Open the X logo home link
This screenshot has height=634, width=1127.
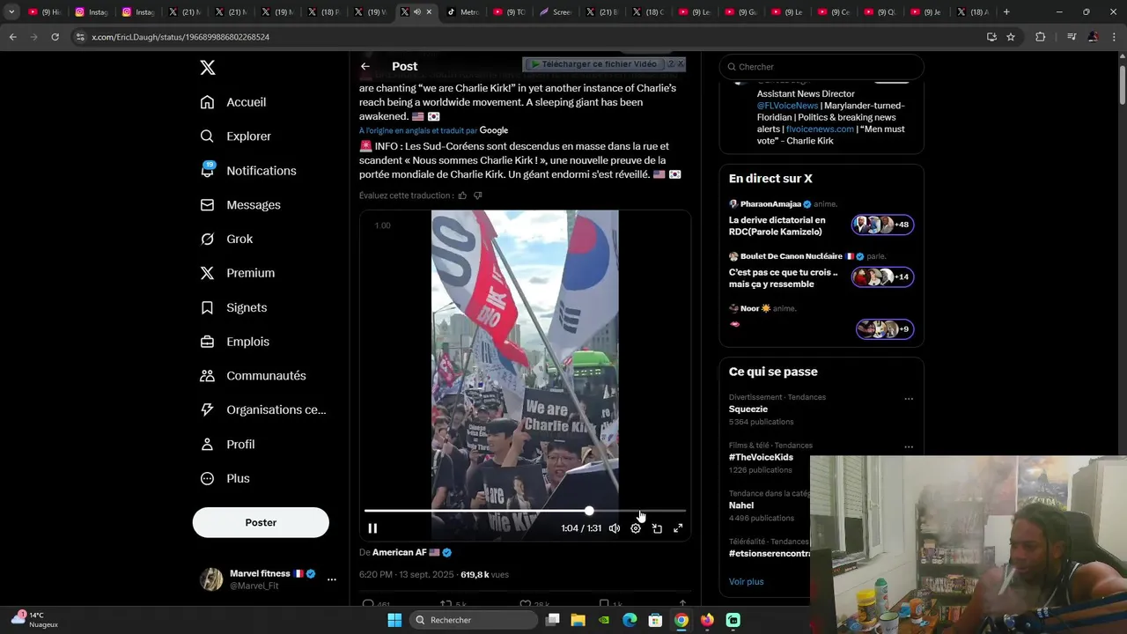click(x=207, y=68)
